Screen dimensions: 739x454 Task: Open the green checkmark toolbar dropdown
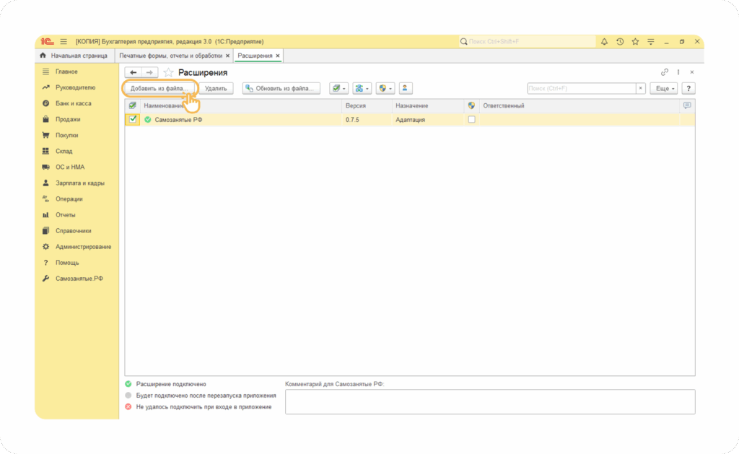point(338,88)
